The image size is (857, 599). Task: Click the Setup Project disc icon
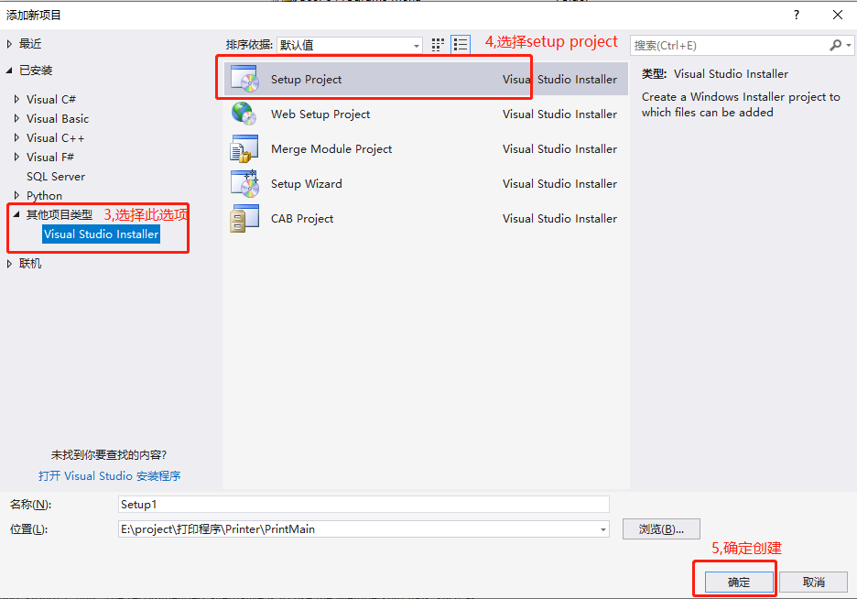pos(244,79)
